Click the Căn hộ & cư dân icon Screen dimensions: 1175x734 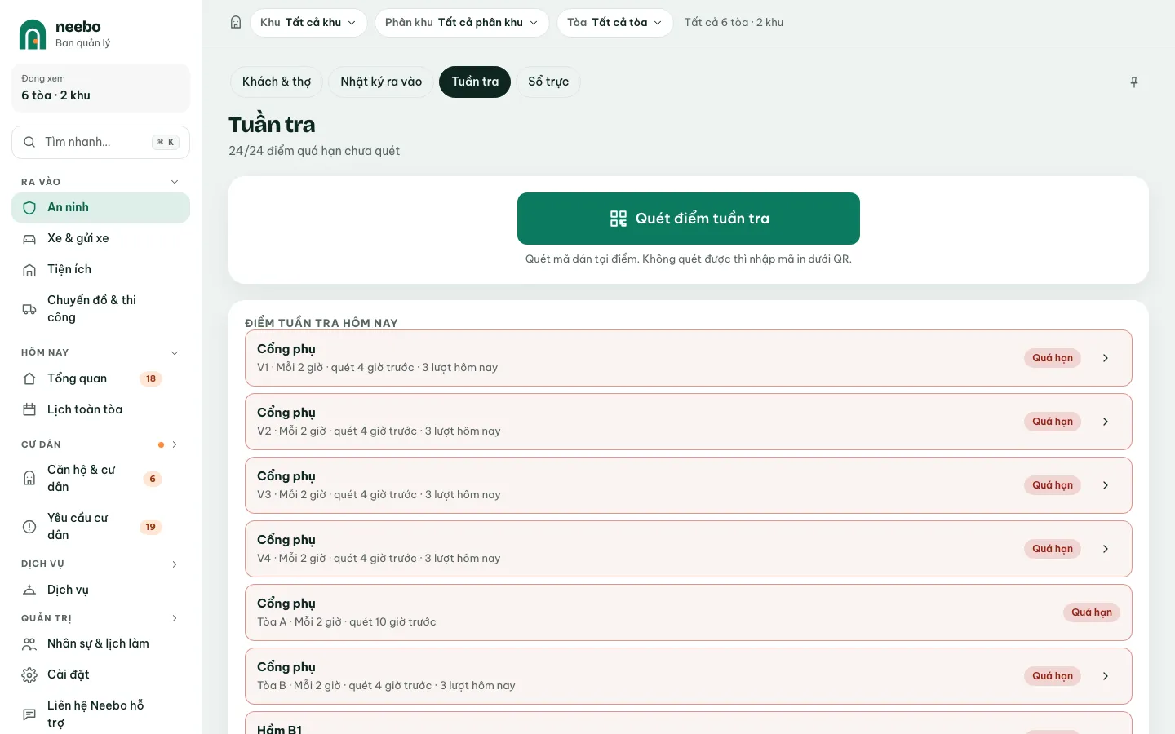pyautogui.click(x=29, y=478)
